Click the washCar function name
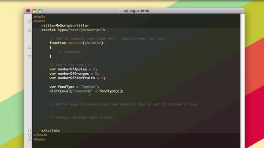 click(75, 43)
